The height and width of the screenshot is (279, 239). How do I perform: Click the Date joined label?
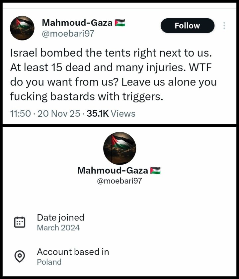[x=60, y=217]
